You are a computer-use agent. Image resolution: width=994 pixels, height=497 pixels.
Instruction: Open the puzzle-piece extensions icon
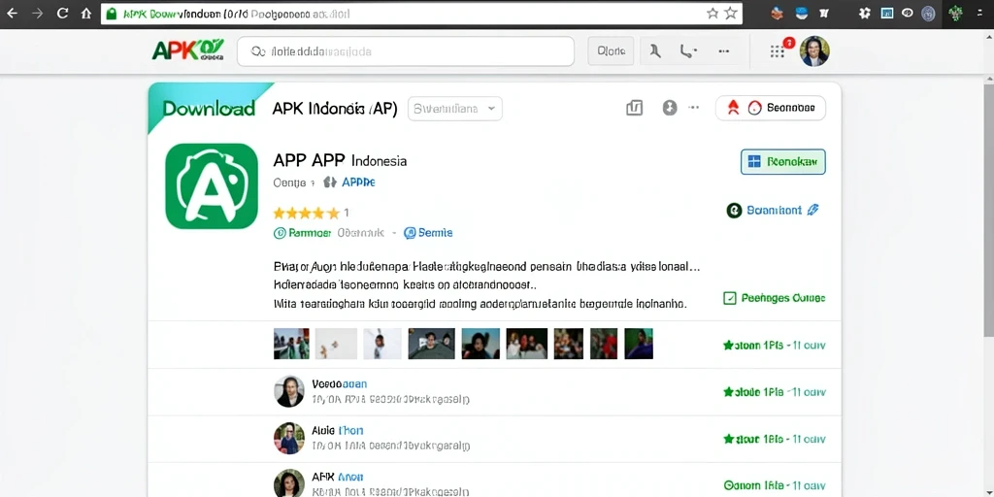[x=865, y=14]
